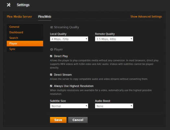Open the Audio Boost dropdown
The width and height of the screenshot is (170, 130).
[x=114, y=106]
